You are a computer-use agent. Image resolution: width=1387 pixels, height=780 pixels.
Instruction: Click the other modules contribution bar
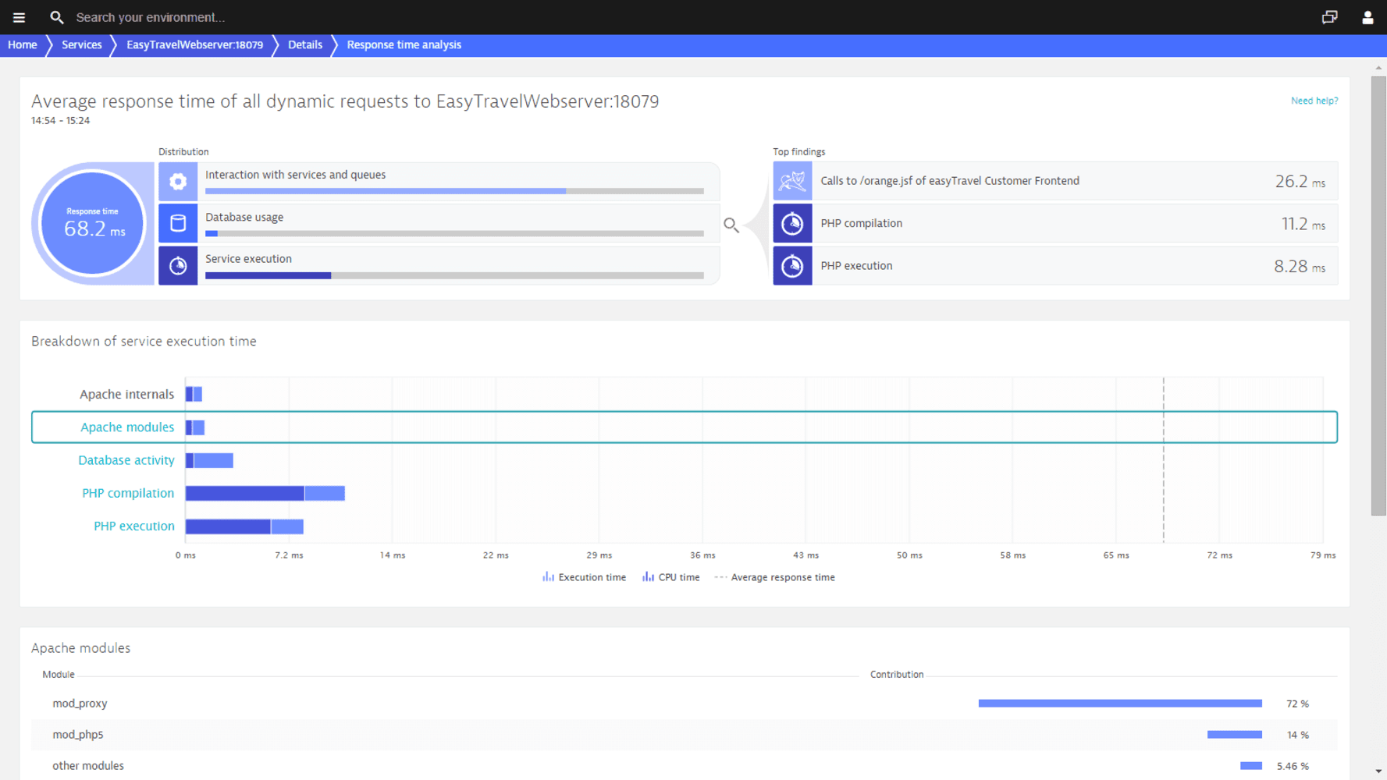pyautogui.click(x=1251, y=766)
